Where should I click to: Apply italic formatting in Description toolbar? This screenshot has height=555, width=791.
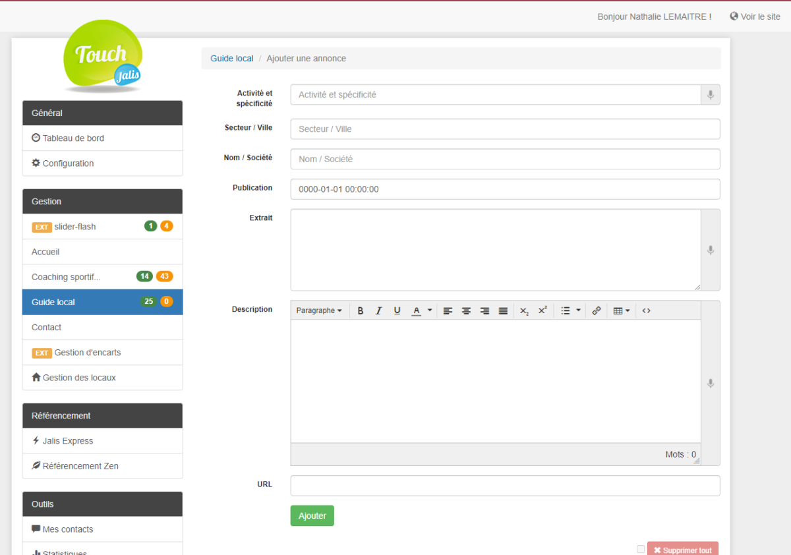pyautogui.click(x=378, y=310)
